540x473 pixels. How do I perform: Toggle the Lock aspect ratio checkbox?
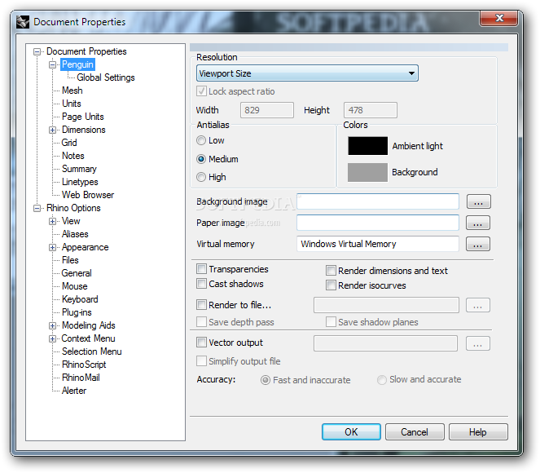pyautogui.click(x=201, y=91)
